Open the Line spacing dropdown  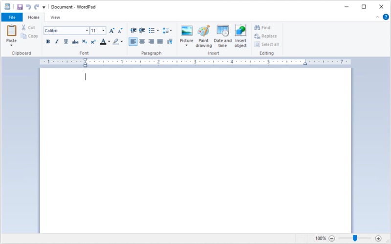tap(167, 30)
